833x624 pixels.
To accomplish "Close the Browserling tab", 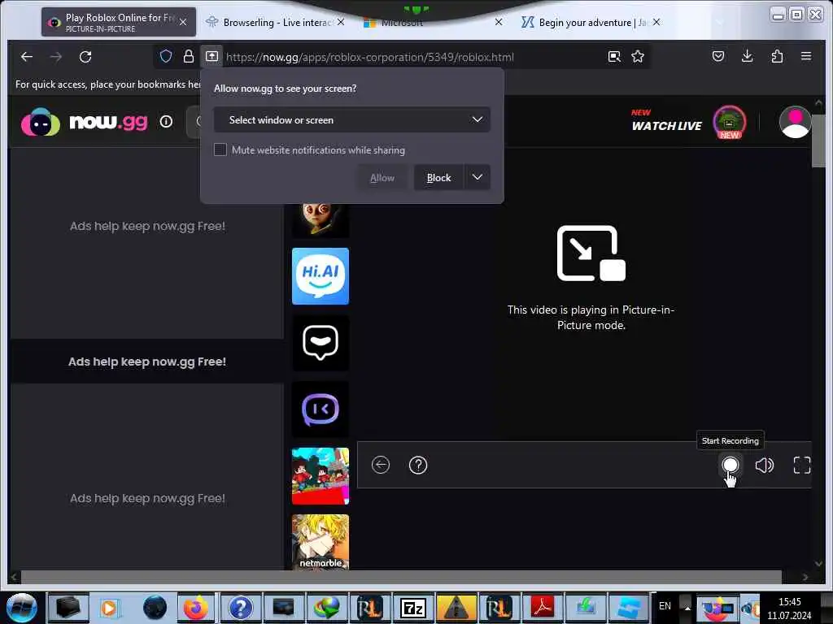I will point(341,22).
